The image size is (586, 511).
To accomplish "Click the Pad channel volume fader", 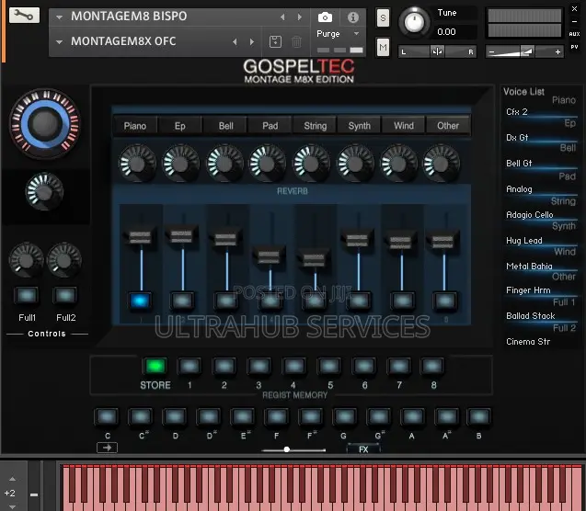I will (269, 256).
